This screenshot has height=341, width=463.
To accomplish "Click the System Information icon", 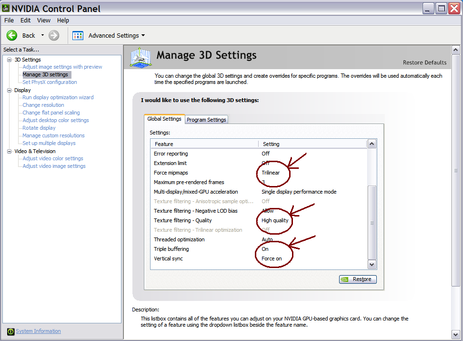I will point(10,331).
